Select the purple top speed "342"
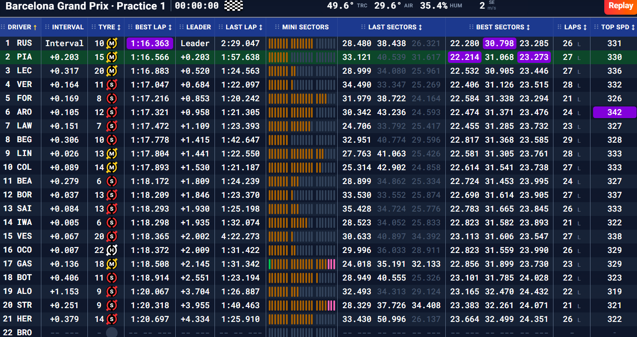This screenshot has width=637, height=337. click(x=615, y=112)
